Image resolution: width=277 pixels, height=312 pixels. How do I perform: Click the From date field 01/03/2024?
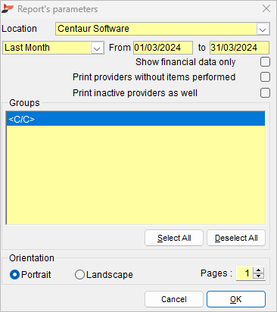tap(163, 48)
